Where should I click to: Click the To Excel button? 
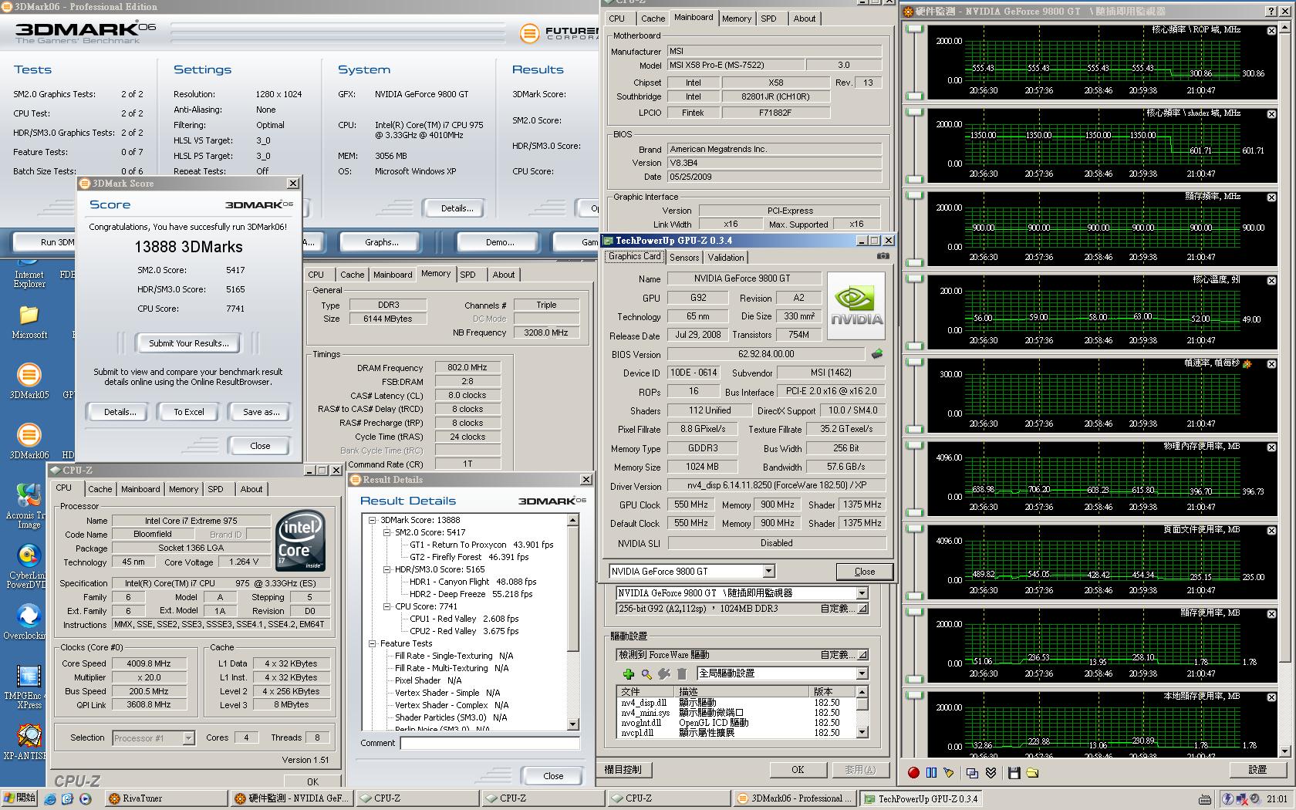point(189,412)
